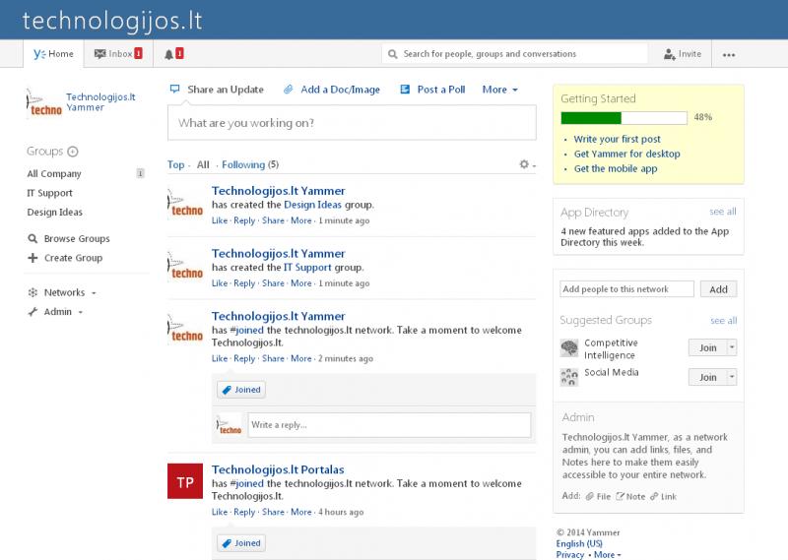Click the Share an Update speech icon
The height and width of the screenshot is (560, 788).
[175, 89]
